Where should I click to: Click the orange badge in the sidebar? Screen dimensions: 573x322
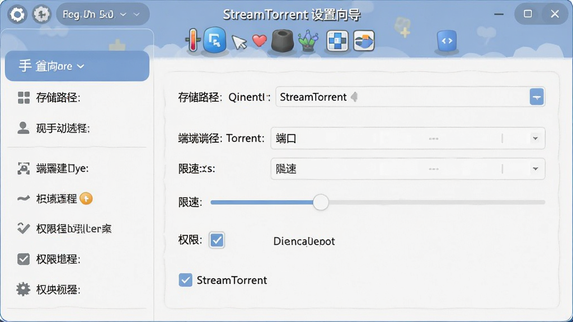point(86,198)
